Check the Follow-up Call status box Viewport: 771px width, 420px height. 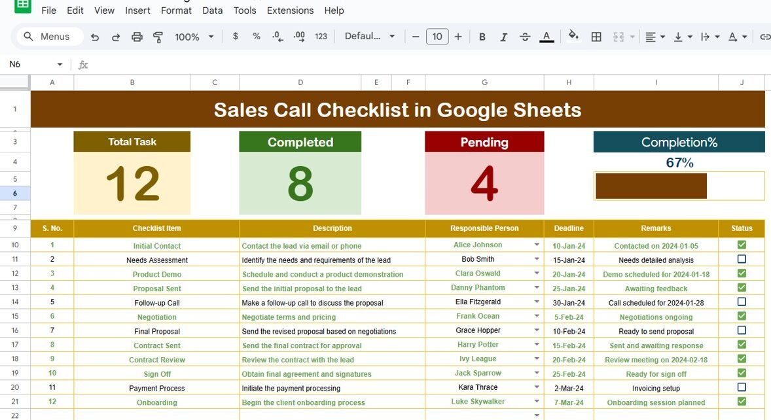click(x=742, y=302)
